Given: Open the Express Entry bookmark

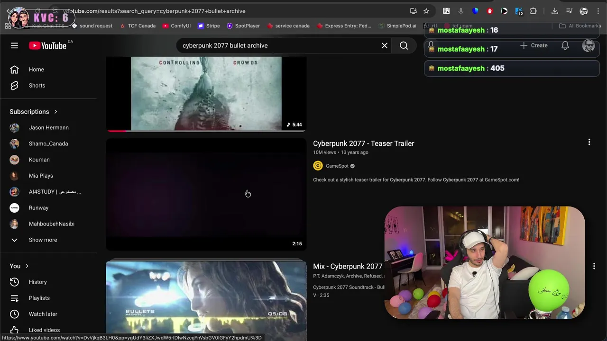Looking at the screenshot, I should click(x=344, y=26).
